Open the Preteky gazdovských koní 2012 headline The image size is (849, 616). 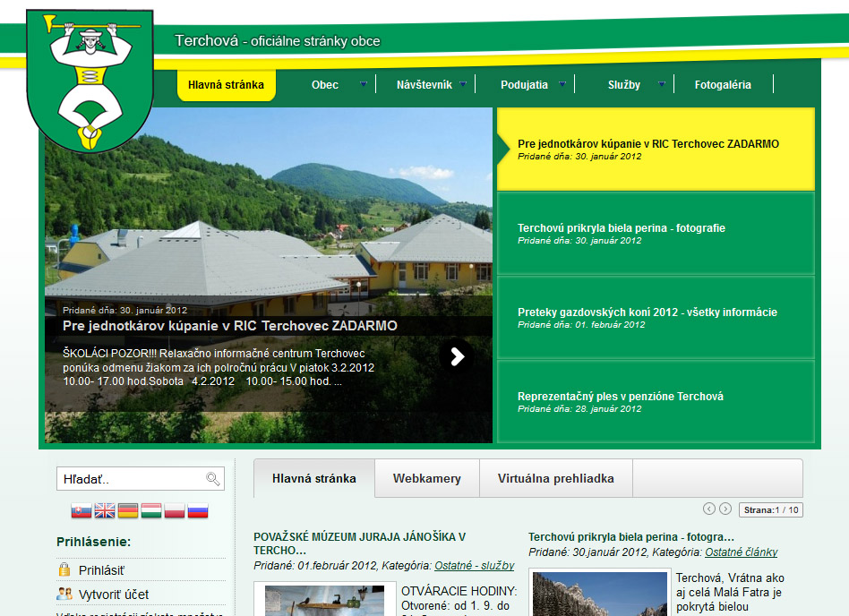tap(647, 312)
